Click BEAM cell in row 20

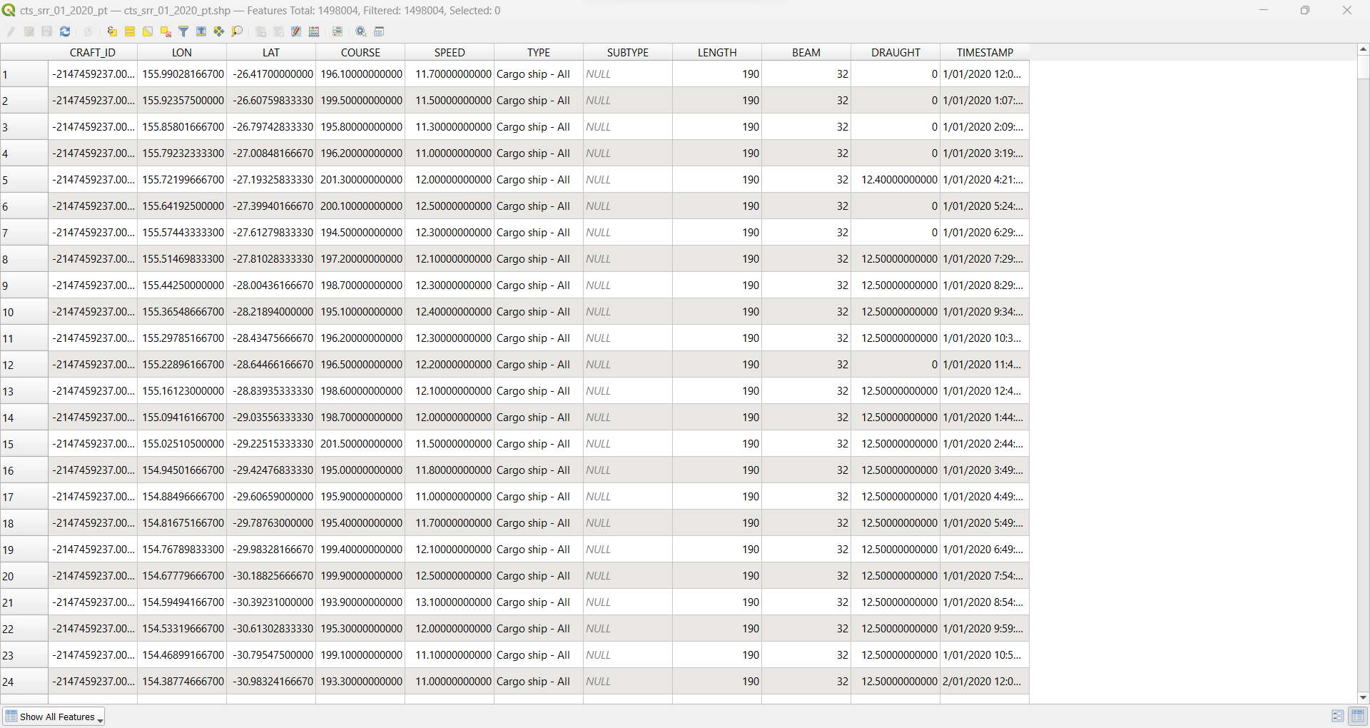click(x=806, y=576)
